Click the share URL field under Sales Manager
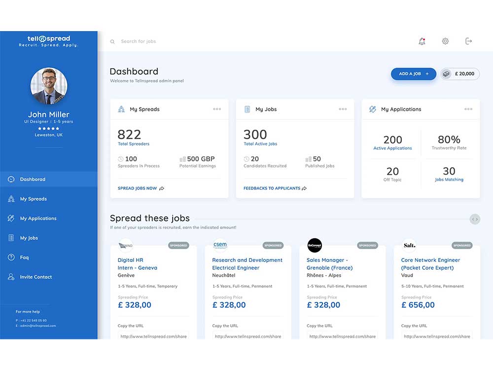This screenshot has width=493, height=370. click(343, 335)
